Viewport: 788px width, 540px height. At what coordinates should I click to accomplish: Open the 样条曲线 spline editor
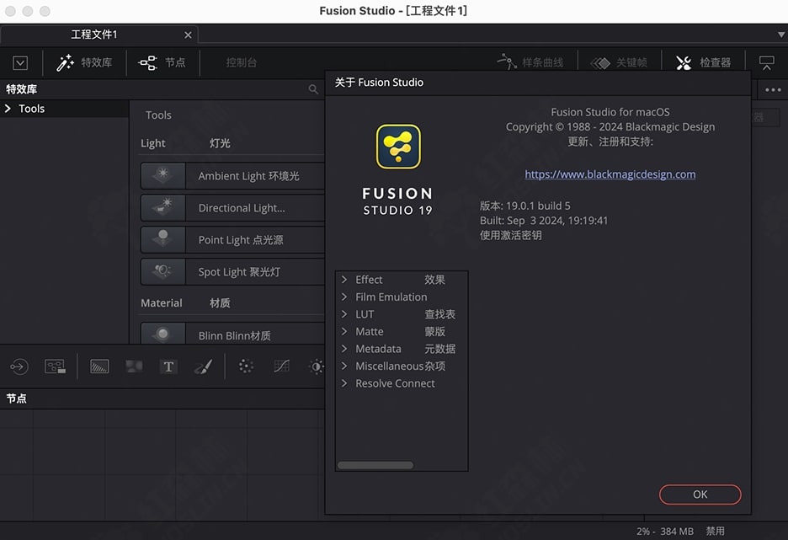click(530, 62)
